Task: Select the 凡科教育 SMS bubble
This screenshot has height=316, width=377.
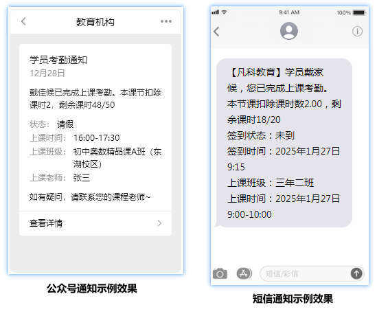Action: (x=284, y=143)
